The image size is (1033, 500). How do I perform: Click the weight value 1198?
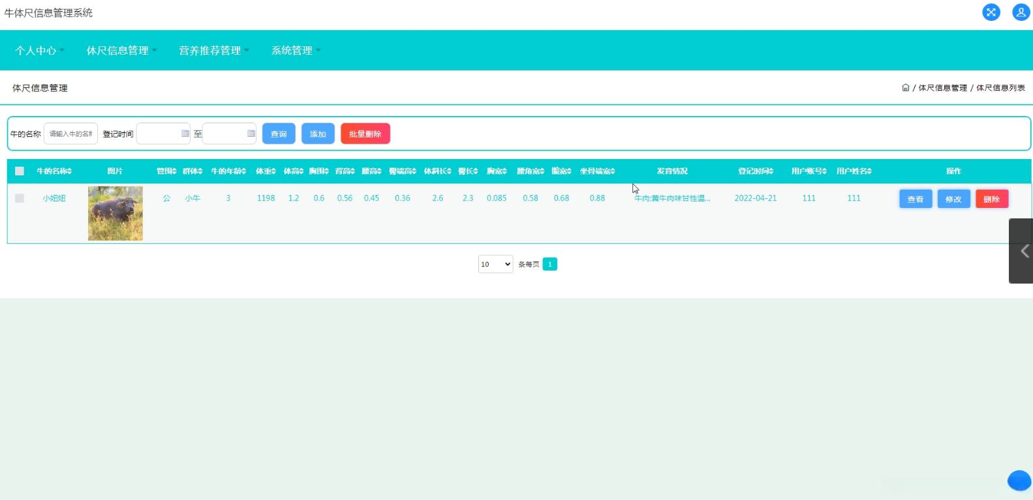pyautogui.click(x=266, y=198)
